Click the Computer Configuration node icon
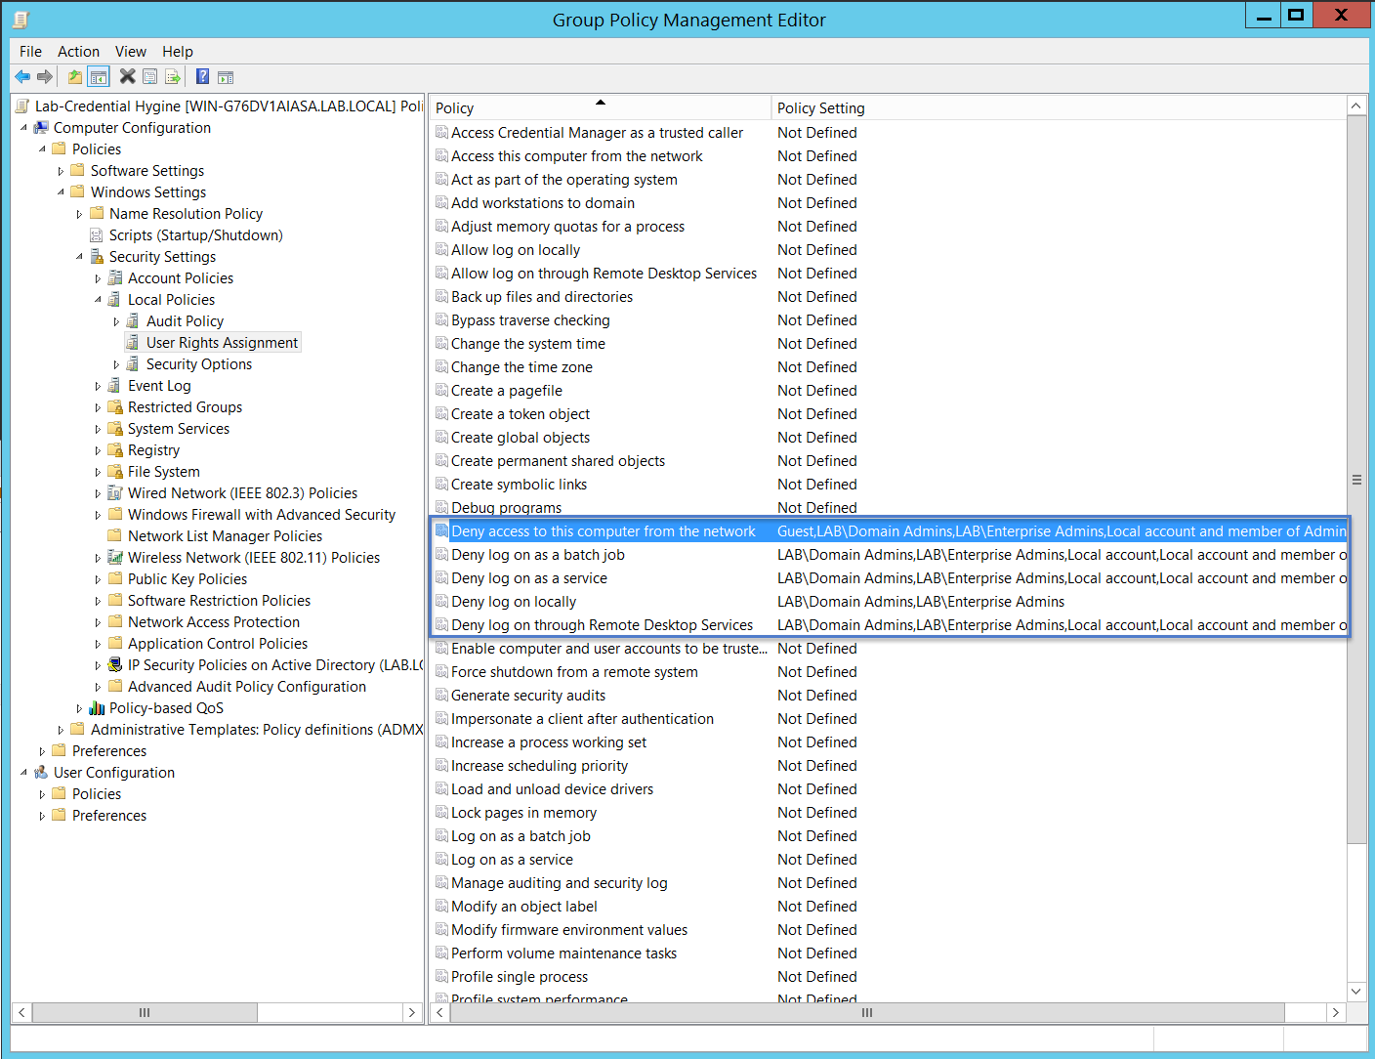Viewport: 1375px width, 1059px height. tap(41, 128)
